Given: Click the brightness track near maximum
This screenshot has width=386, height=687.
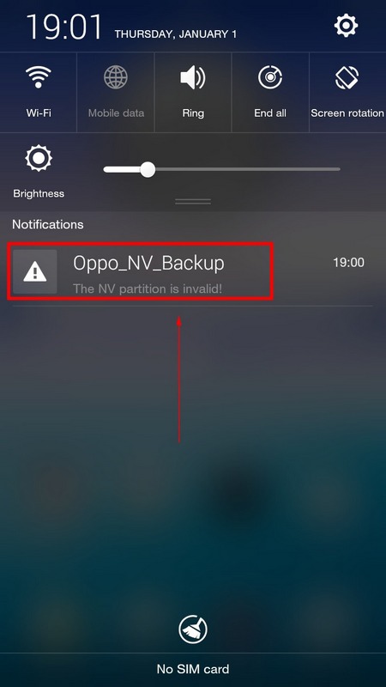Looking at the screenshot, I should tap(333, 169).
